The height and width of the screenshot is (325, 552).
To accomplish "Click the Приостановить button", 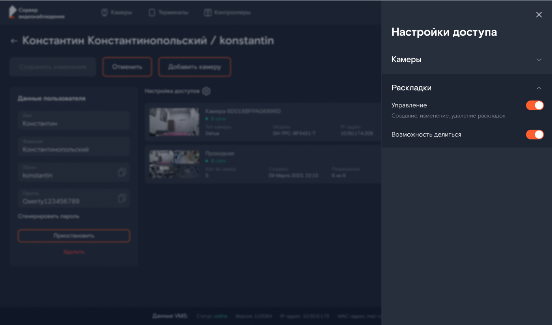I will point(74,236).
